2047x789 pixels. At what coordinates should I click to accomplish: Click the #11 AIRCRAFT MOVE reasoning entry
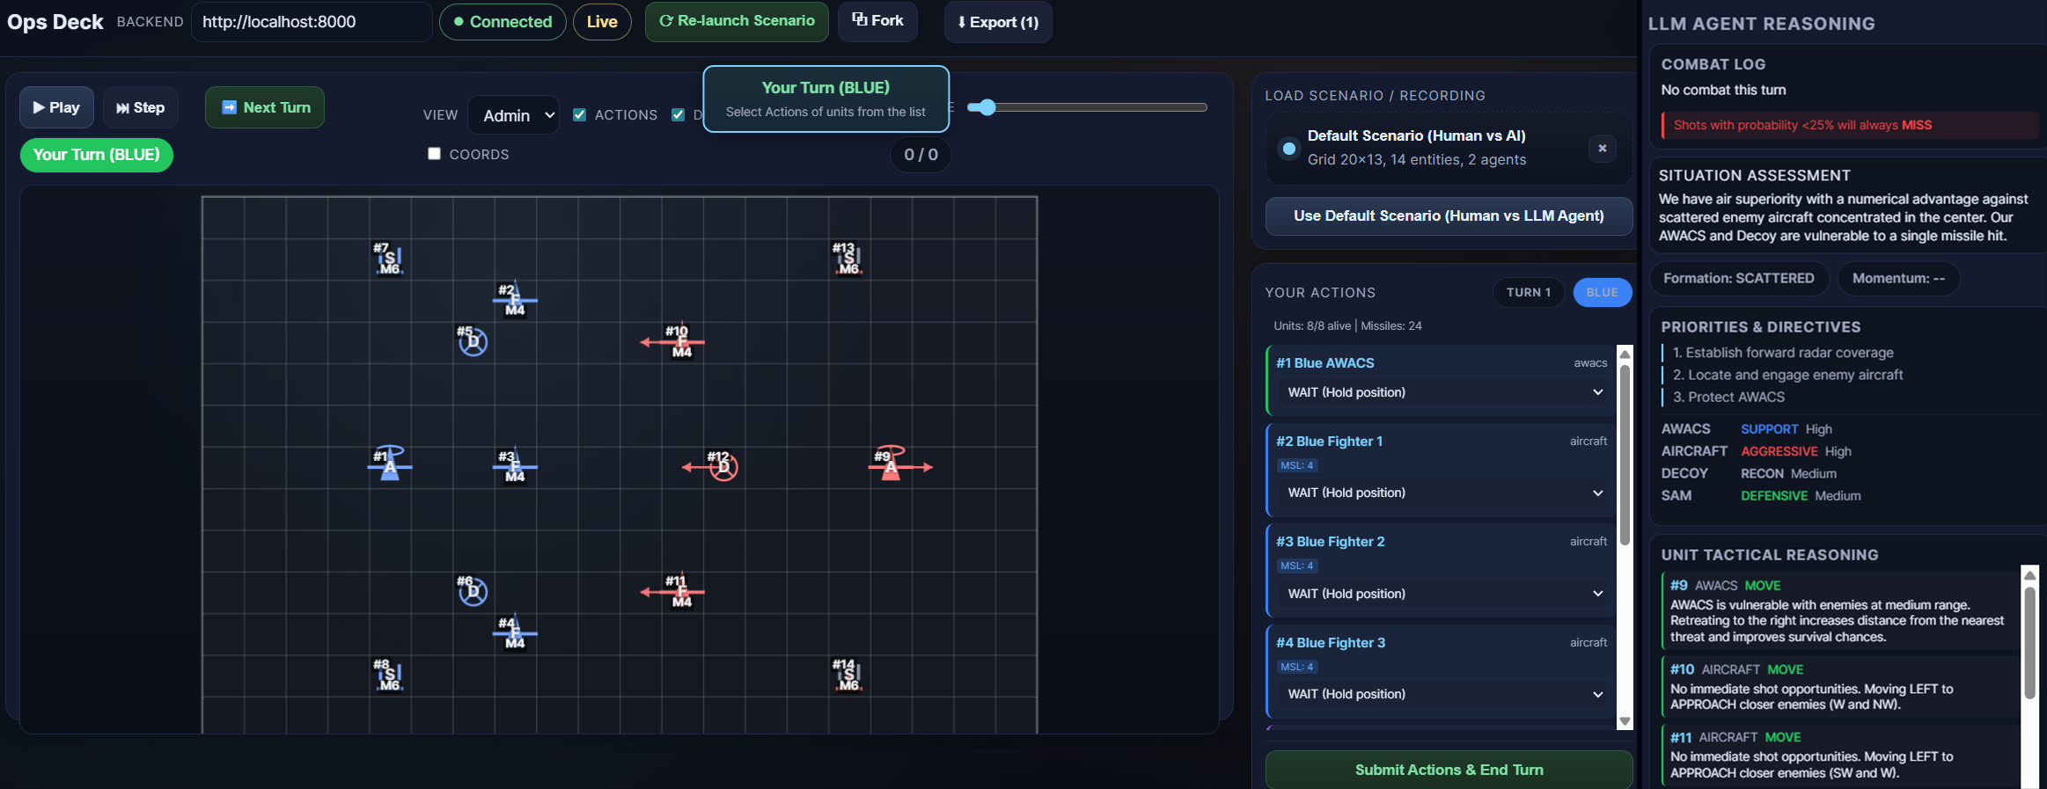1839,755
